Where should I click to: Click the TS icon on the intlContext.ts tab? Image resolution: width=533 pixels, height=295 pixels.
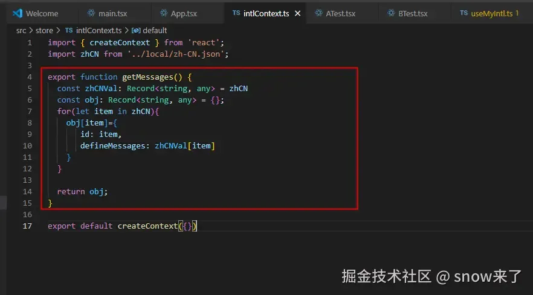236,13
